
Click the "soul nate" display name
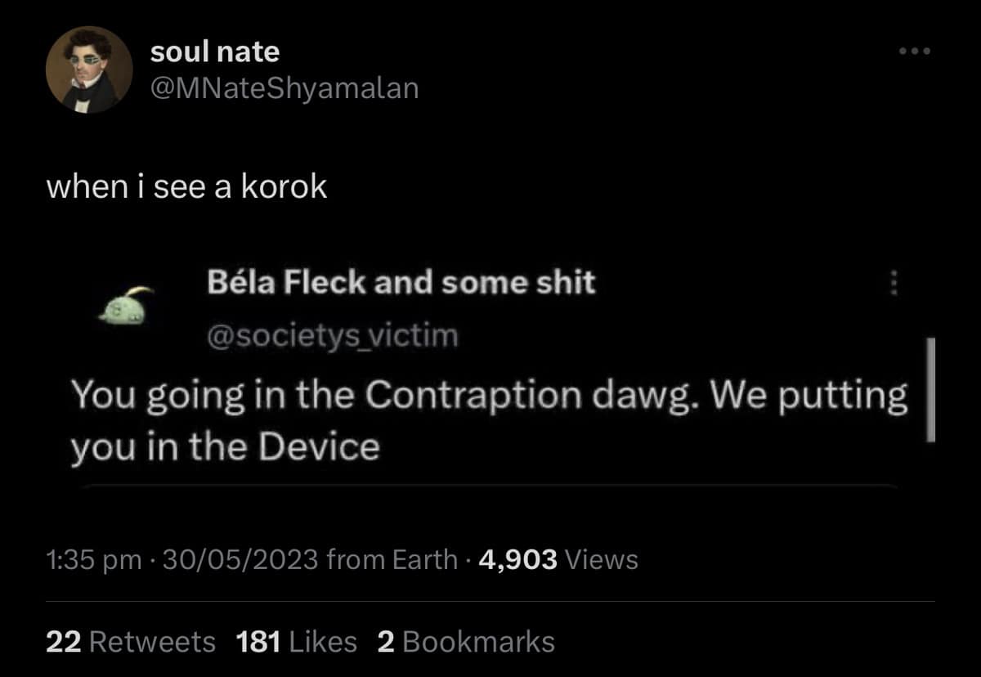click(x=215, y=52)
